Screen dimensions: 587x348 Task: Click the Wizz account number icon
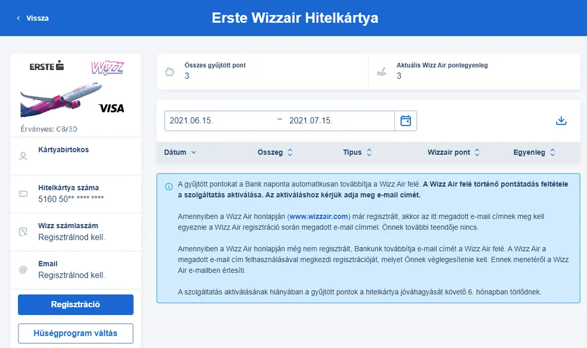click(24, 232)
